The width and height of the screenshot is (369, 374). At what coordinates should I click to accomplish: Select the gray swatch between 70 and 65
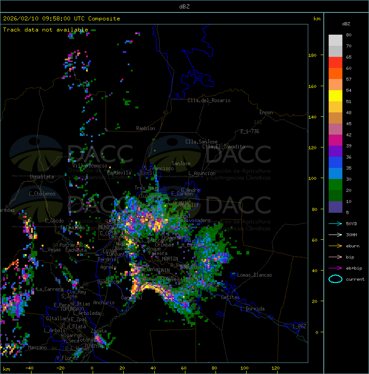pos(335,51)
